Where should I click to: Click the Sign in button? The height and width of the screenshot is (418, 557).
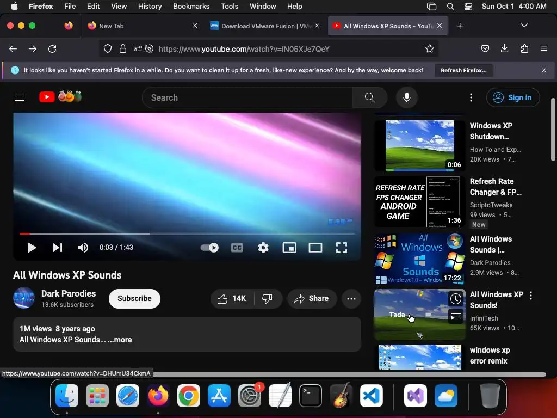tap(513, 97)
